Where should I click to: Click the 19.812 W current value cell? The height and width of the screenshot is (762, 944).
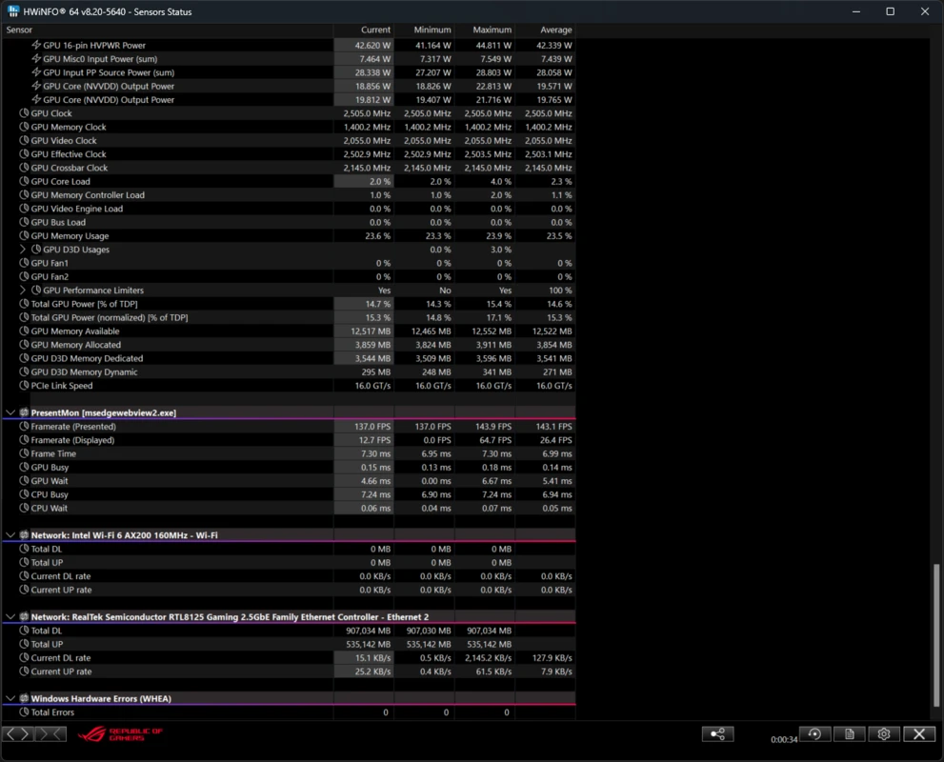[x=364, y=100]
